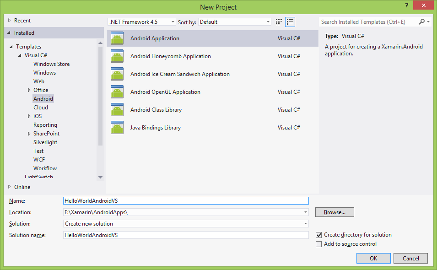Click the tree panel scrollbar thumb

click(x=100, y=96)
